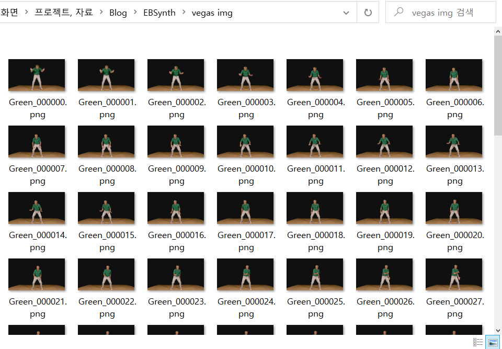Select the Green_000001.png thumbnail
Image resolution: width=502 pixels, height=349 pixels.
106,75
